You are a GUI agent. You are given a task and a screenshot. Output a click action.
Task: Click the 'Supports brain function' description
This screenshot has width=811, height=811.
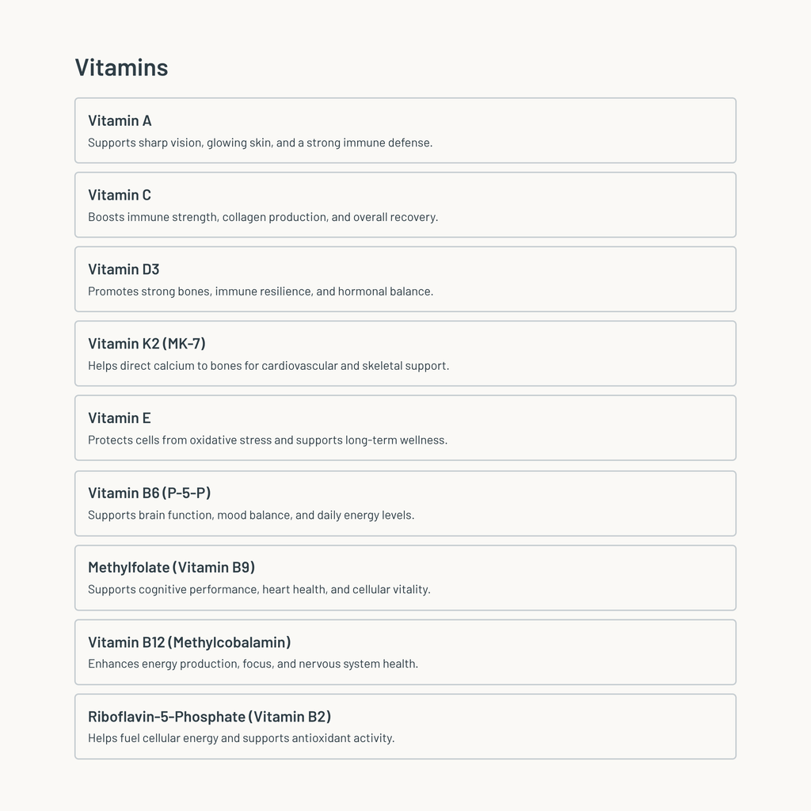pyautogui.click(x=251, y=515)
